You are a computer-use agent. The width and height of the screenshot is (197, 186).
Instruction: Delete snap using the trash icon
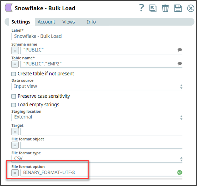165,8
